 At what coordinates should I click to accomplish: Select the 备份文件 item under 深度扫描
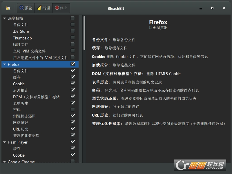click(x=21, y=25)
